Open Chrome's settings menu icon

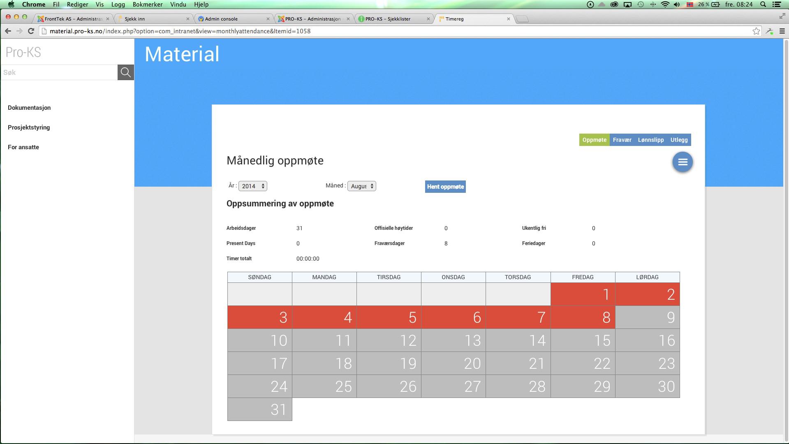(782, 31)
